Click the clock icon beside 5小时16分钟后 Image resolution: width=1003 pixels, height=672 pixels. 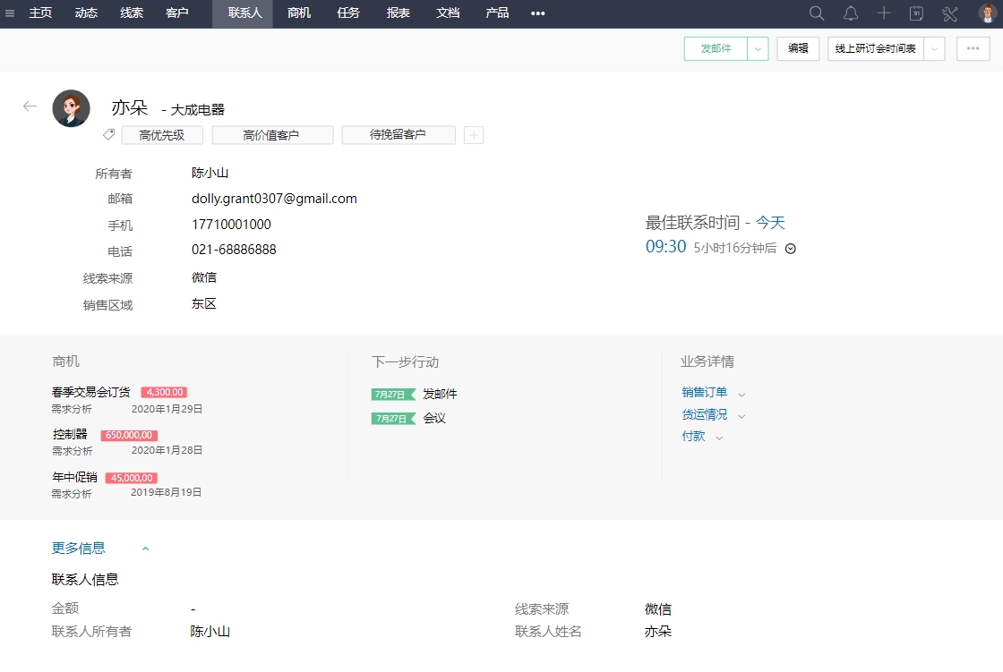(790, 249)
